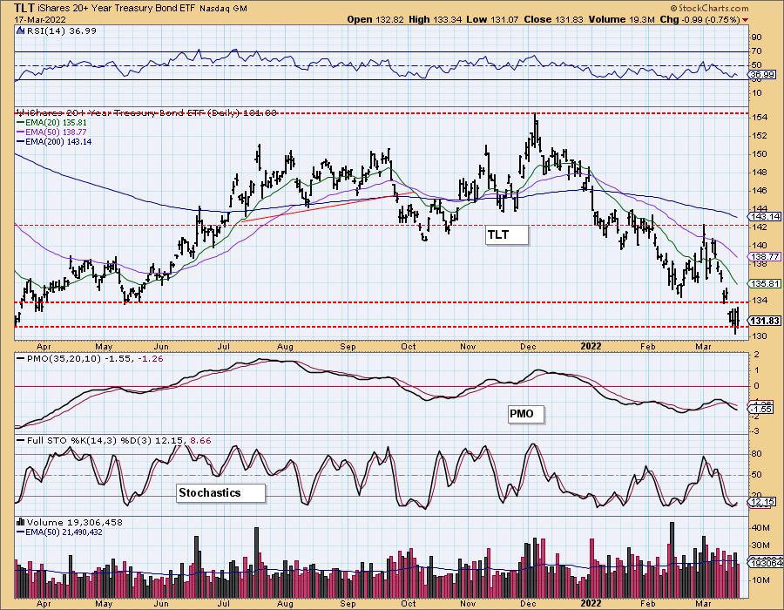Open the StockCharts.com copyright link
The height and width of the screenshot is (610, 784).
coord(709,8)
